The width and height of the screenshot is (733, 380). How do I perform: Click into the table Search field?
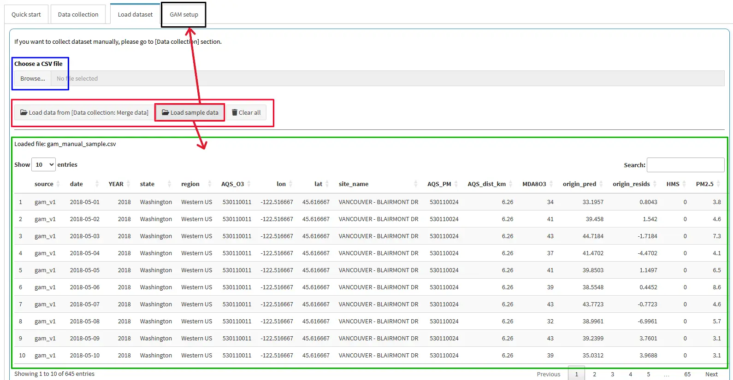click(x=685, y=165)
